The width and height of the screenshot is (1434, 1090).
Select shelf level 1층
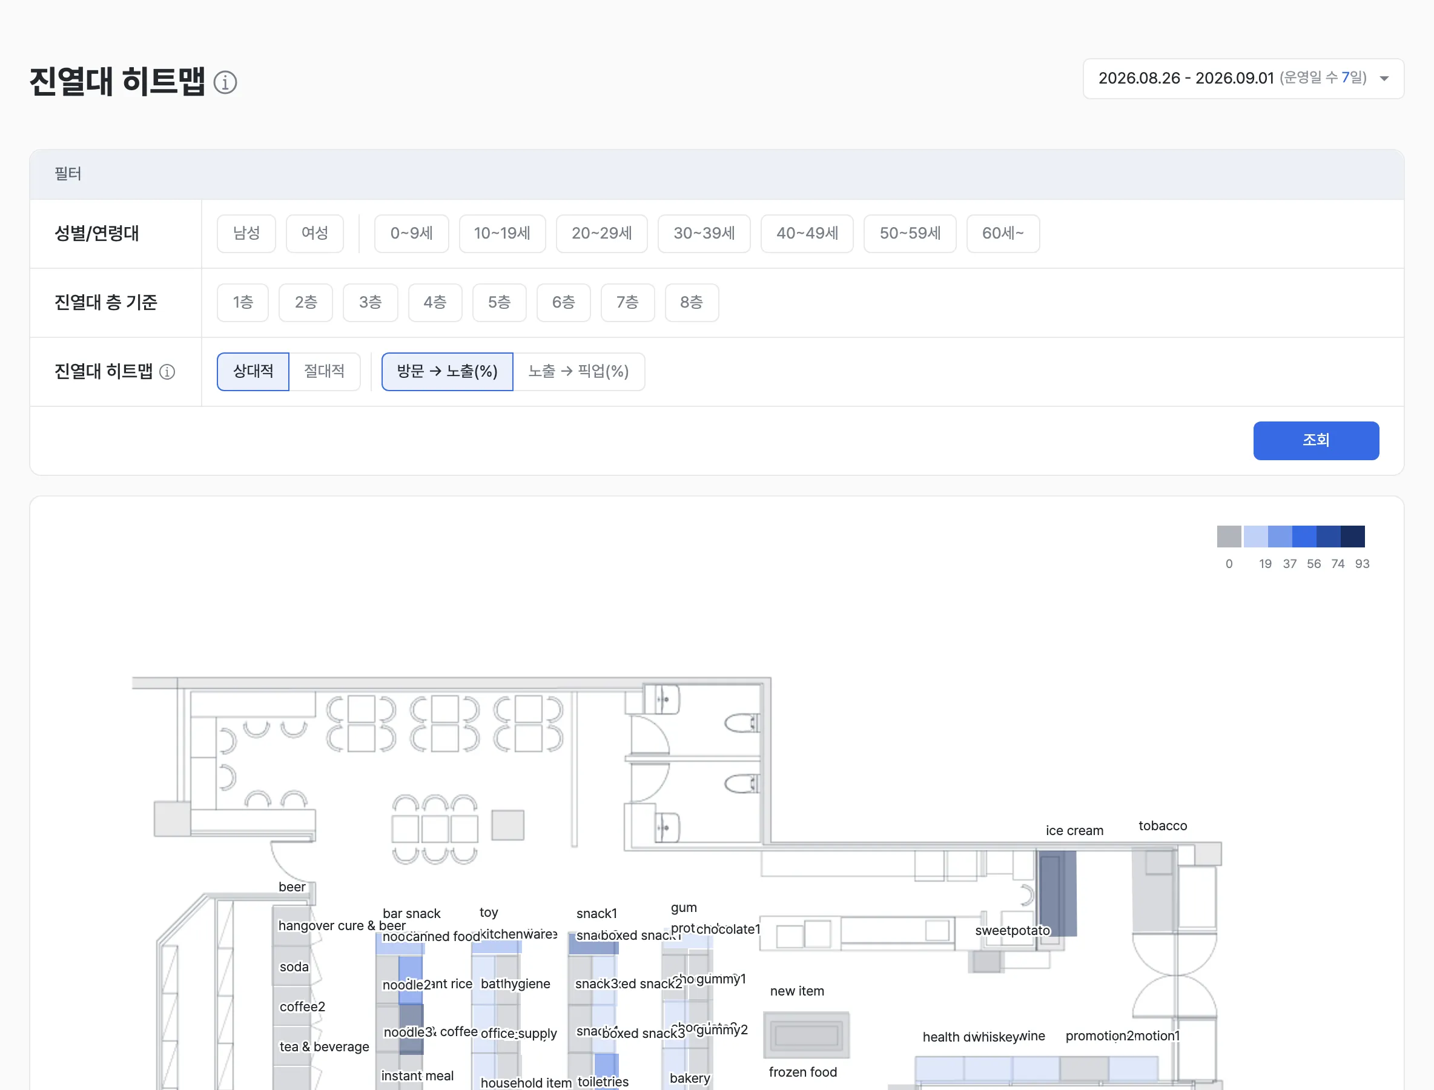[x=243, y=302]
